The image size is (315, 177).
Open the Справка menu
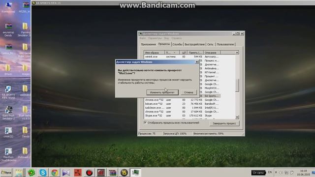176,38
